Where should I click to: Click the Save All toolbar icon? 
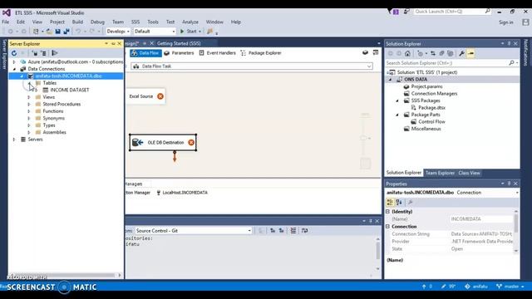[x=66, y=32]
